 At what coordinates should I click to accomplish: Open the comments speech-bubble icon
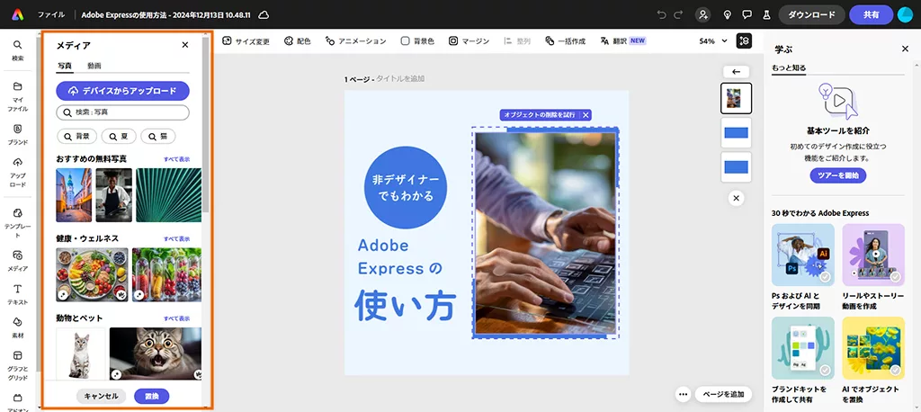(x=747, y=14)
